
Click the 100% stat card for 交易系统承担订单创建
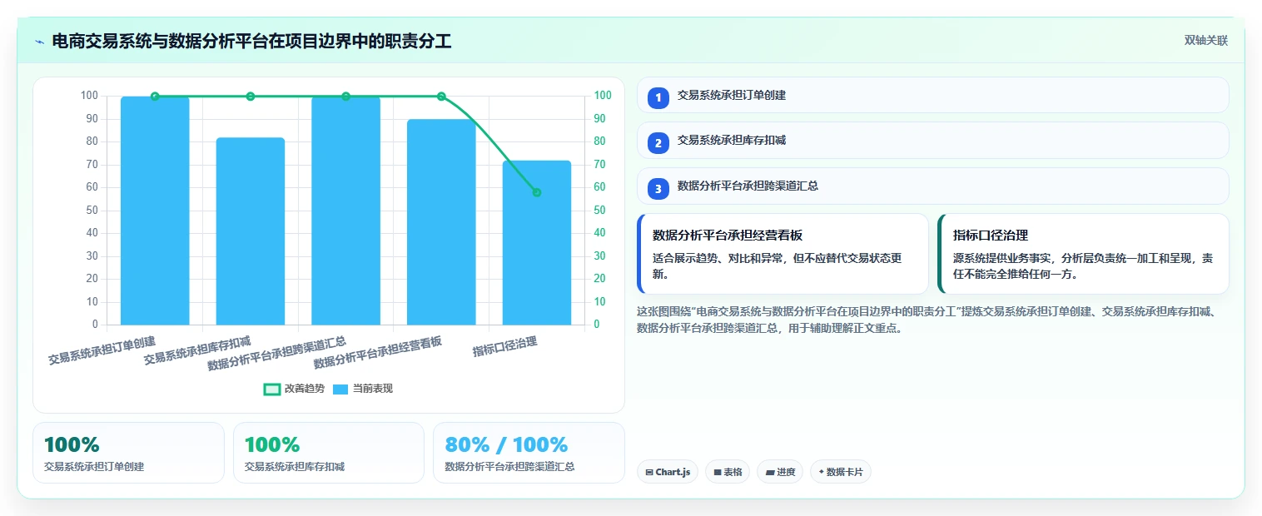(128, 453)
